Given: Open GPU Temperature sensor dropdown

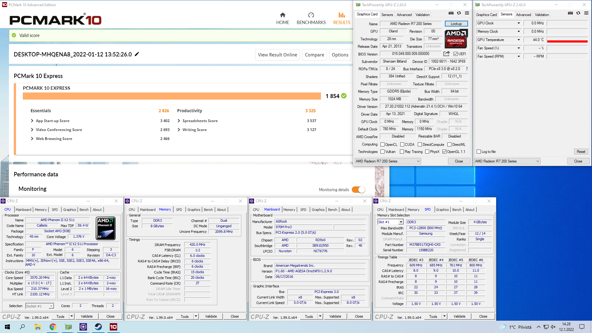Looking at the screenshot, I should [519, 40].
